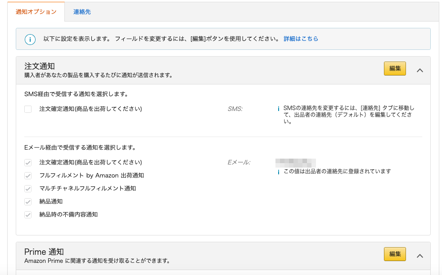Toggle マルチチャネルフルフィルメント通知 checkbox

click(x=28, y=189)
